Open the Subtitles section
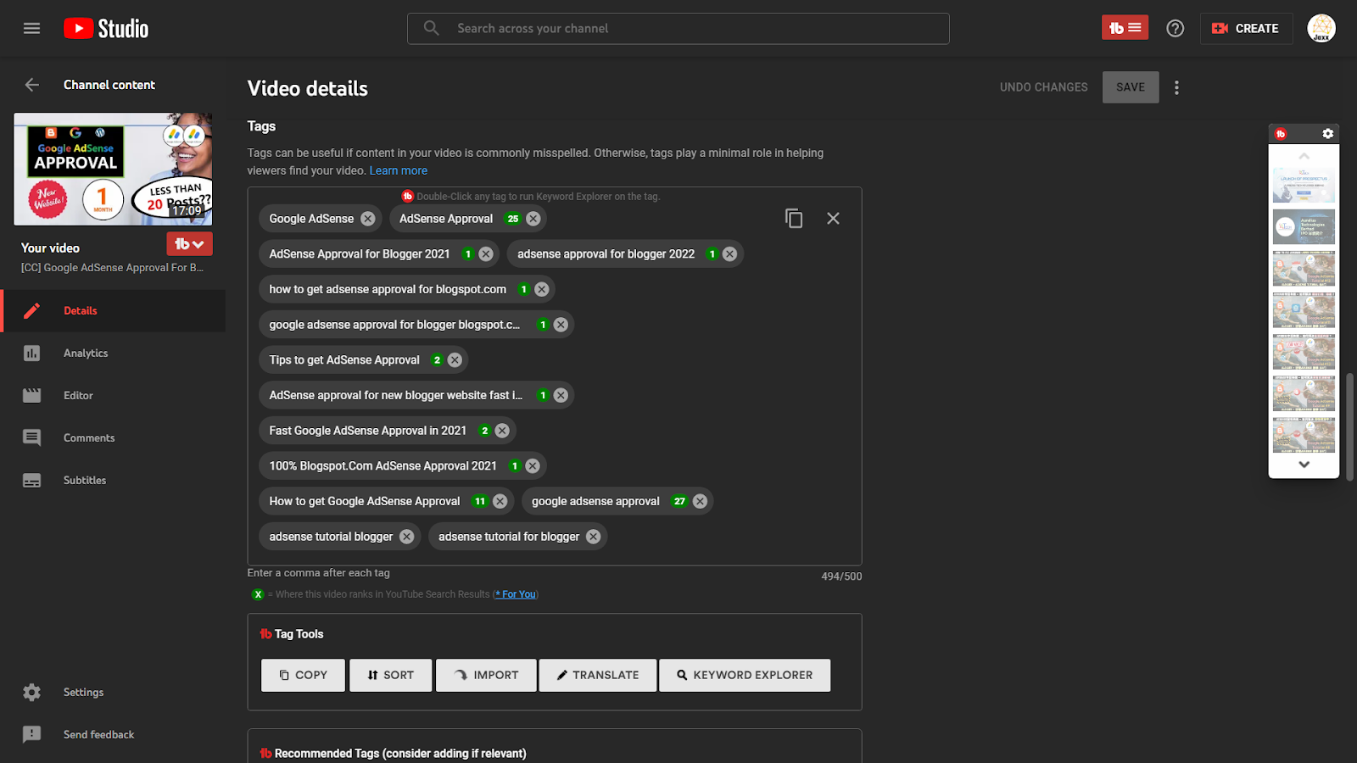Screen dimensions: 1357x763 click(x=114, y=481)
